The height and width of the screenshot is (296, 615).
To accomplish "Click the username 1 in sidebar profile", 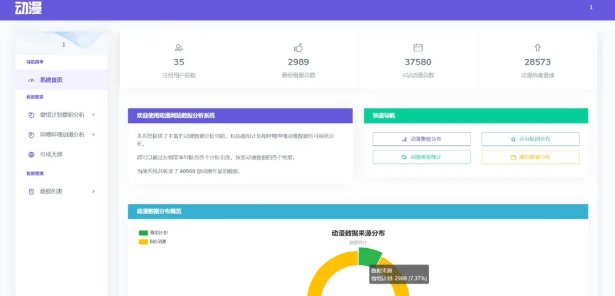I will click(64, 45).
